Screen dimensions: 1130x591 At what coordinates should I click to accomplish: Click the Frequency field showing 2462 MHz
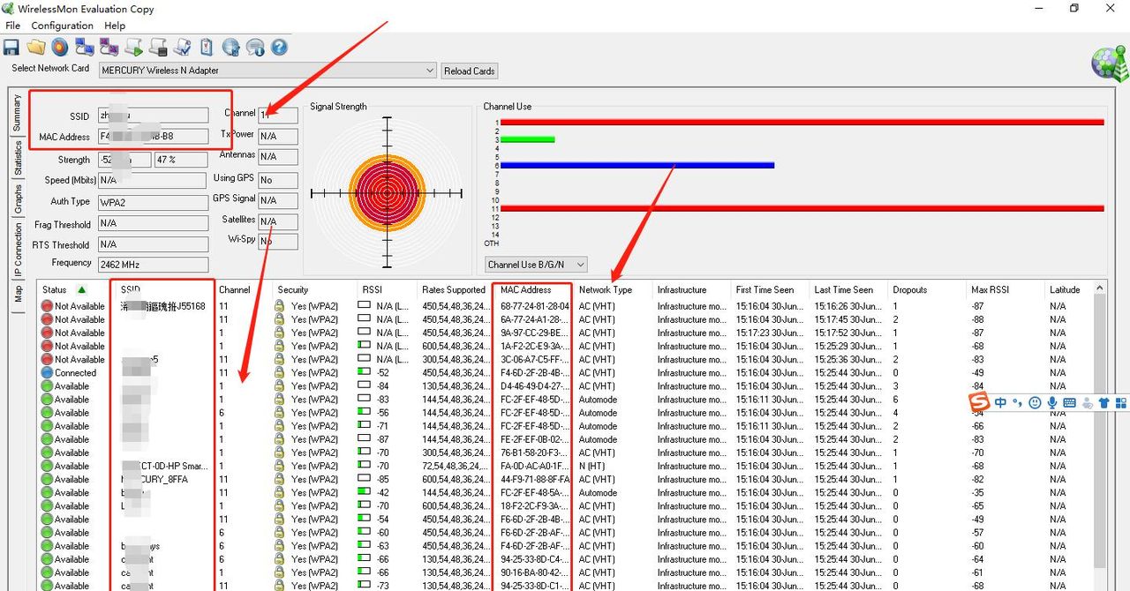(x=153, y=265)
